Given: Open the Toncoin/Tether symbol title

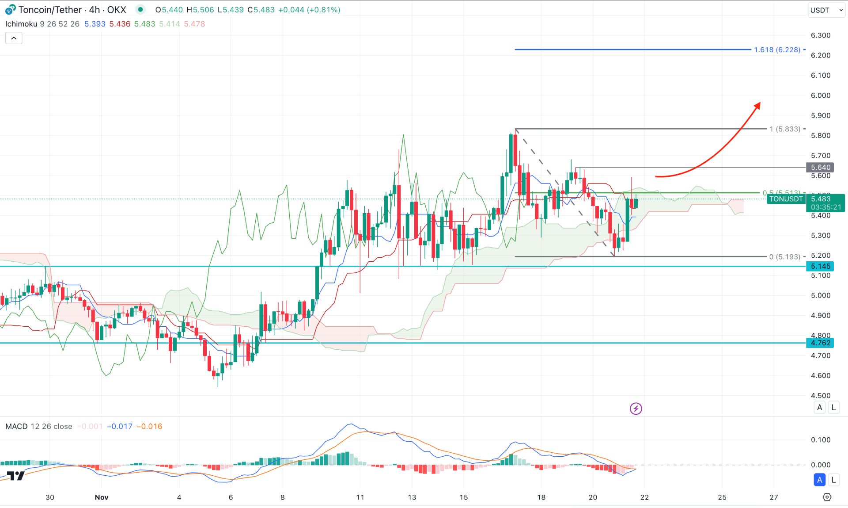Looking at the screenshot, I should click(x=72, y=10).
